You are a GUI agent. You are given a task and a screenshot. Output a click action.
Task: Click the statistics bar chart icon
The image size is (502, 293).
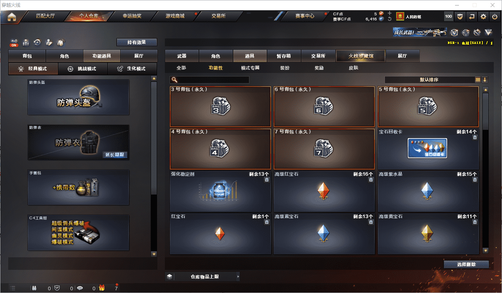pyautogui.click(x=26, y=42)
